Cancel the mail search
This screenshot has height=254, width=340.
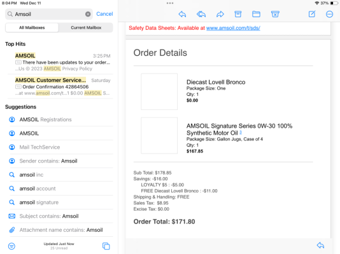pyautogui.click(x=104, y=14)
